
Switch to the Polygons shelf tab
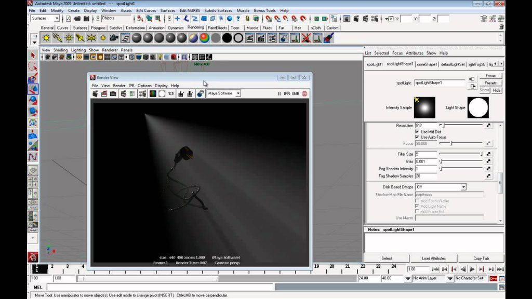[x=98, y=28]
